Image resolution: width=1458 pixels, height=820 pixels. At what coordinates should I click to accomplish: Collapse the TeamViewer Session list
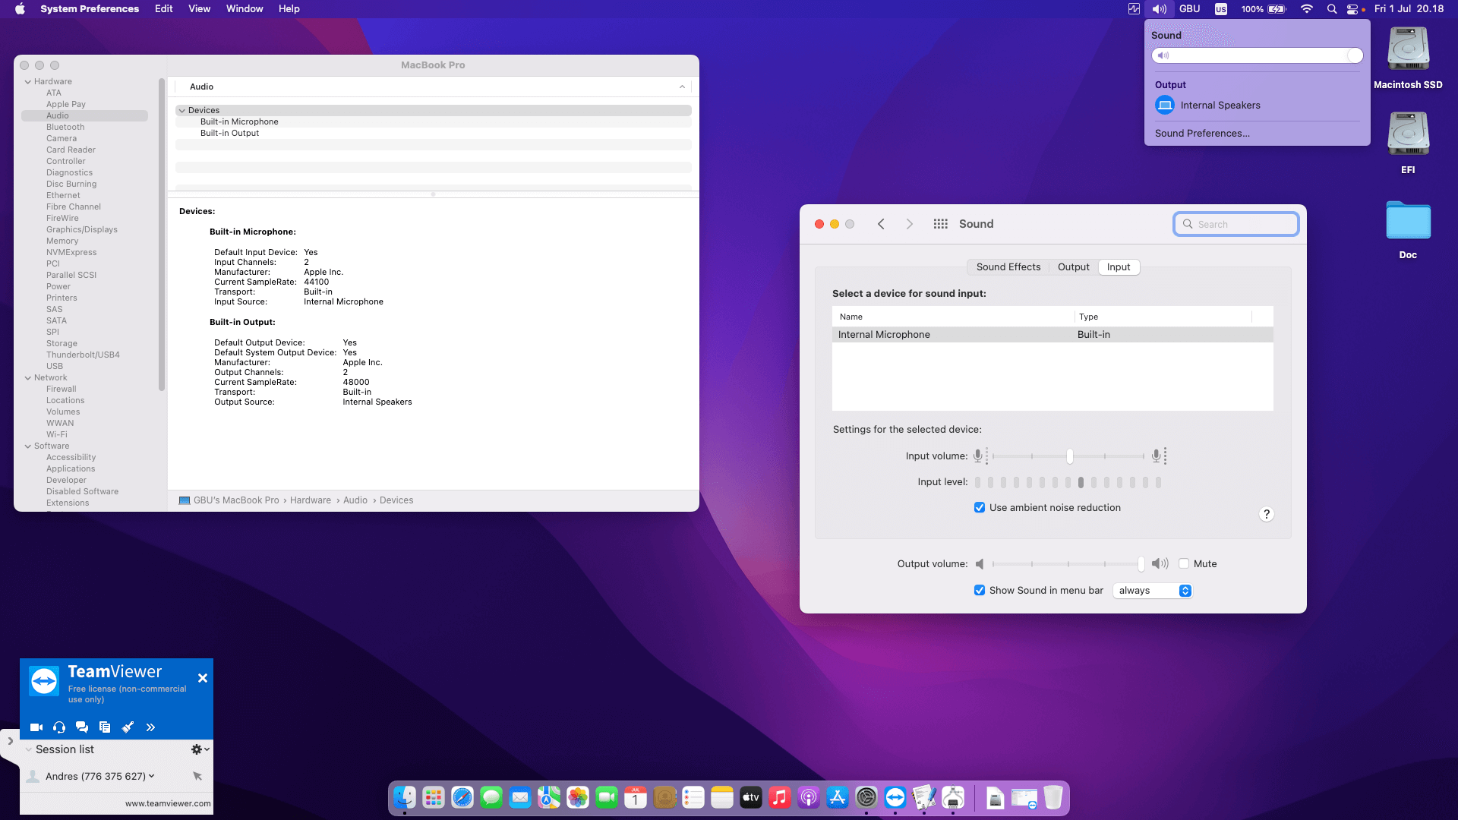point(29,749)
